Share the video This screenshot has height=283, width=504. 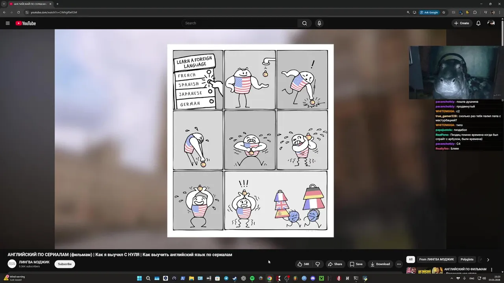[335, 264]
